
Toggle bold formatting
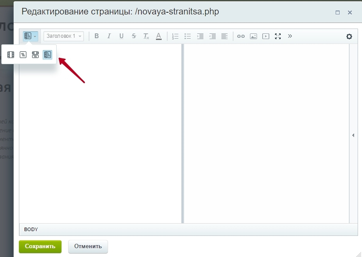[97, 36]
